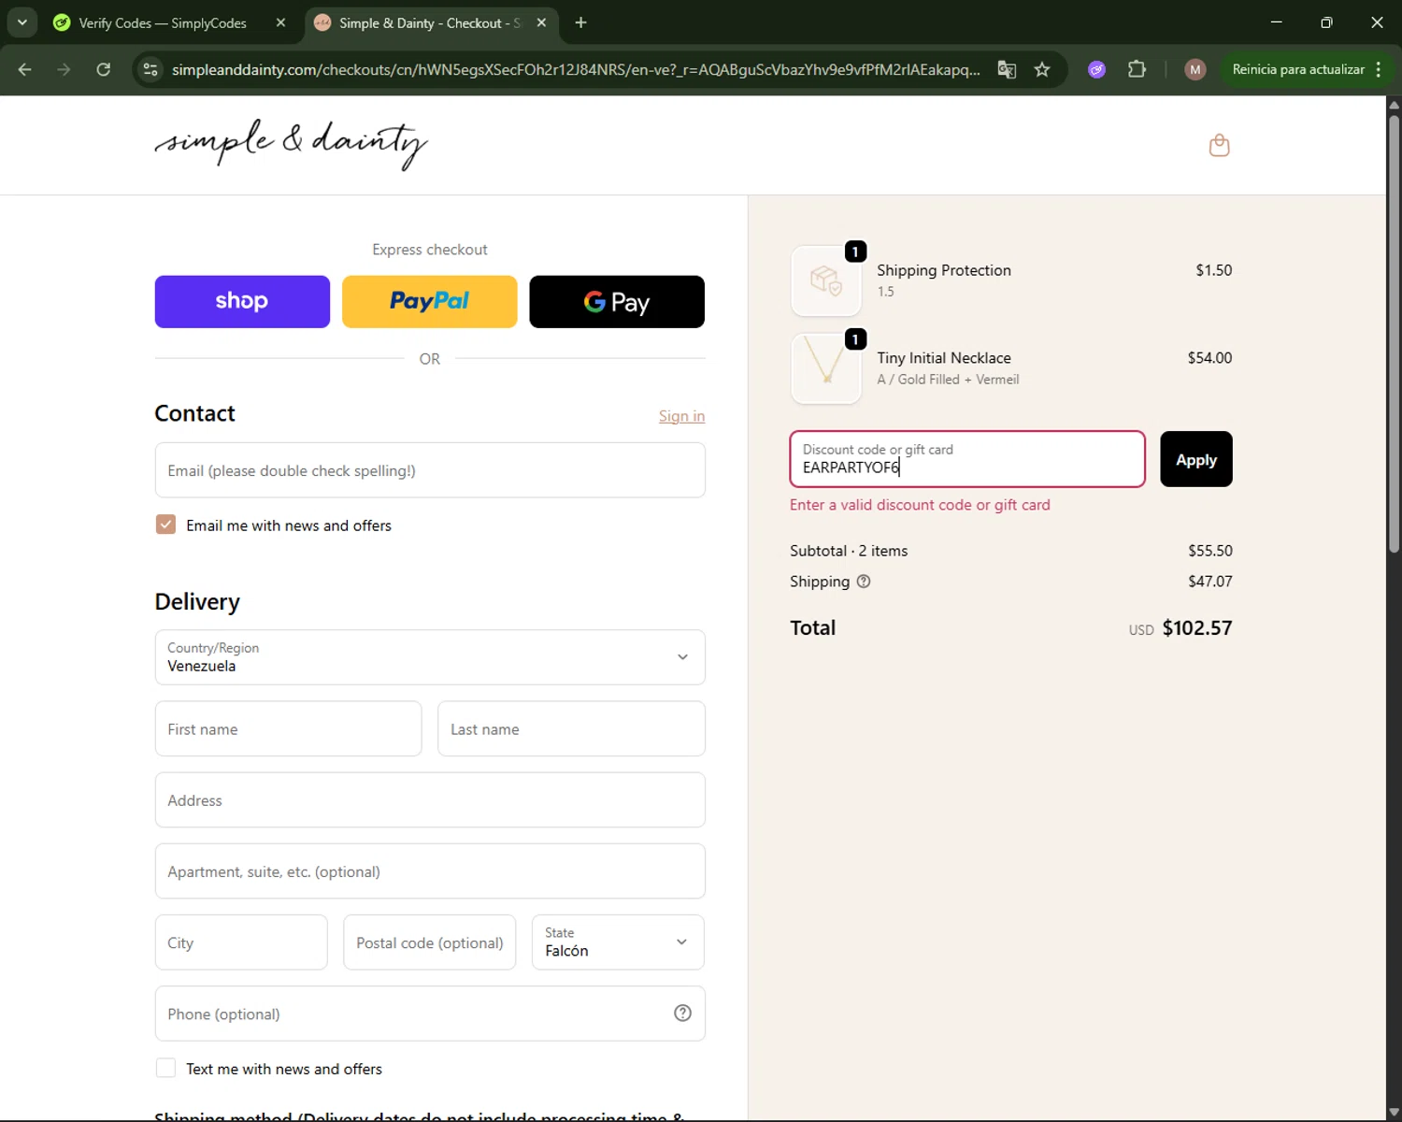Click the browser forward arrow
Image resolution: width=1402 pixels, height=1122 pixels.
pyautogui.click(x=64, y=69)
